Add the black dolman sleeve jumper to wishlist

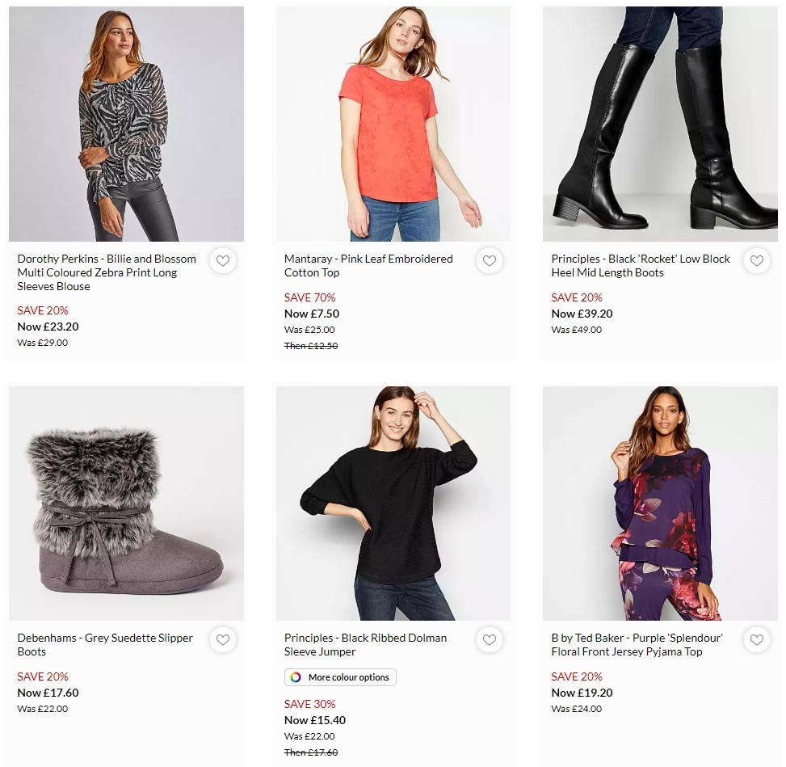tap(490, 639)
